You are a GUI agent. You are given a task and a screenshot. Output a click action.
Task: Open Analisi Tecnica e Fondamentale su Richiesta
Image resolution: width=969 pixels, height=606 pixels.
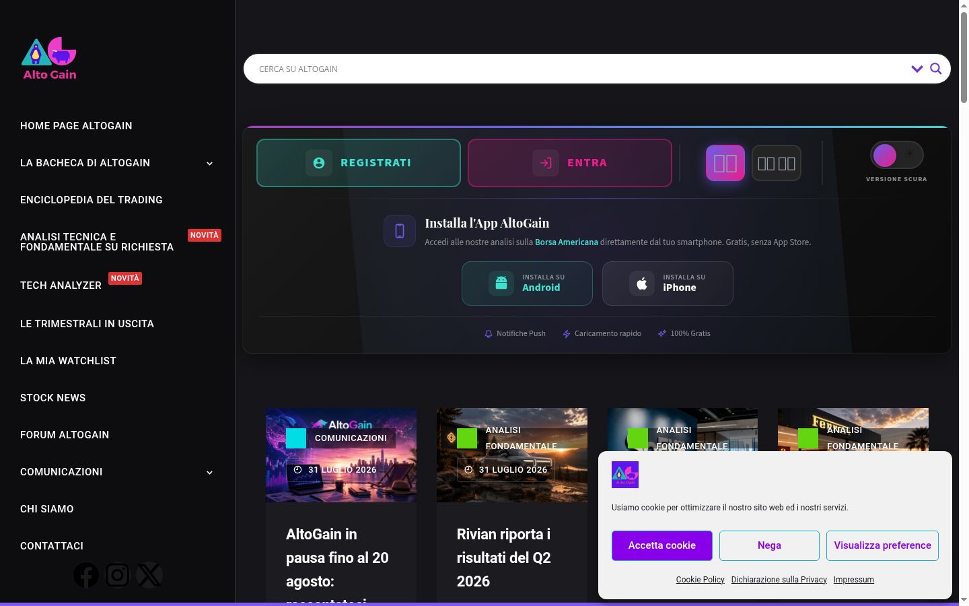tap(97, 242)
